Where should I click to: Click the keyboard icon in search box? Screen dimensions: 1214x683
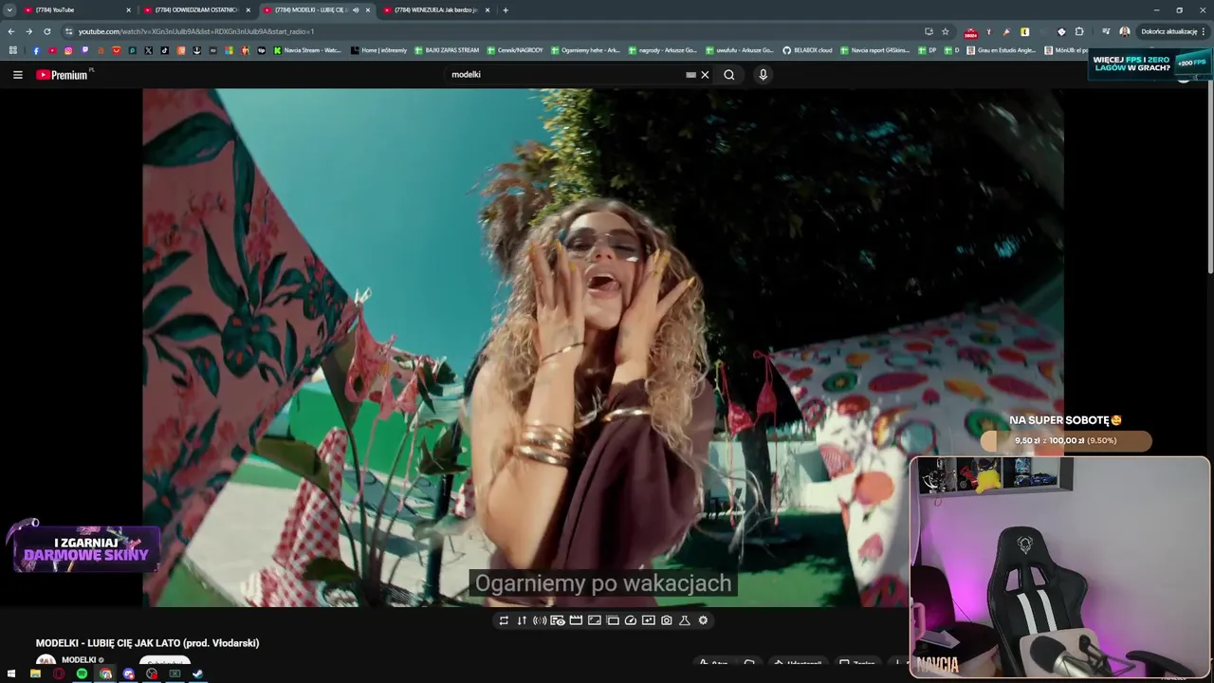coord(690,74)
